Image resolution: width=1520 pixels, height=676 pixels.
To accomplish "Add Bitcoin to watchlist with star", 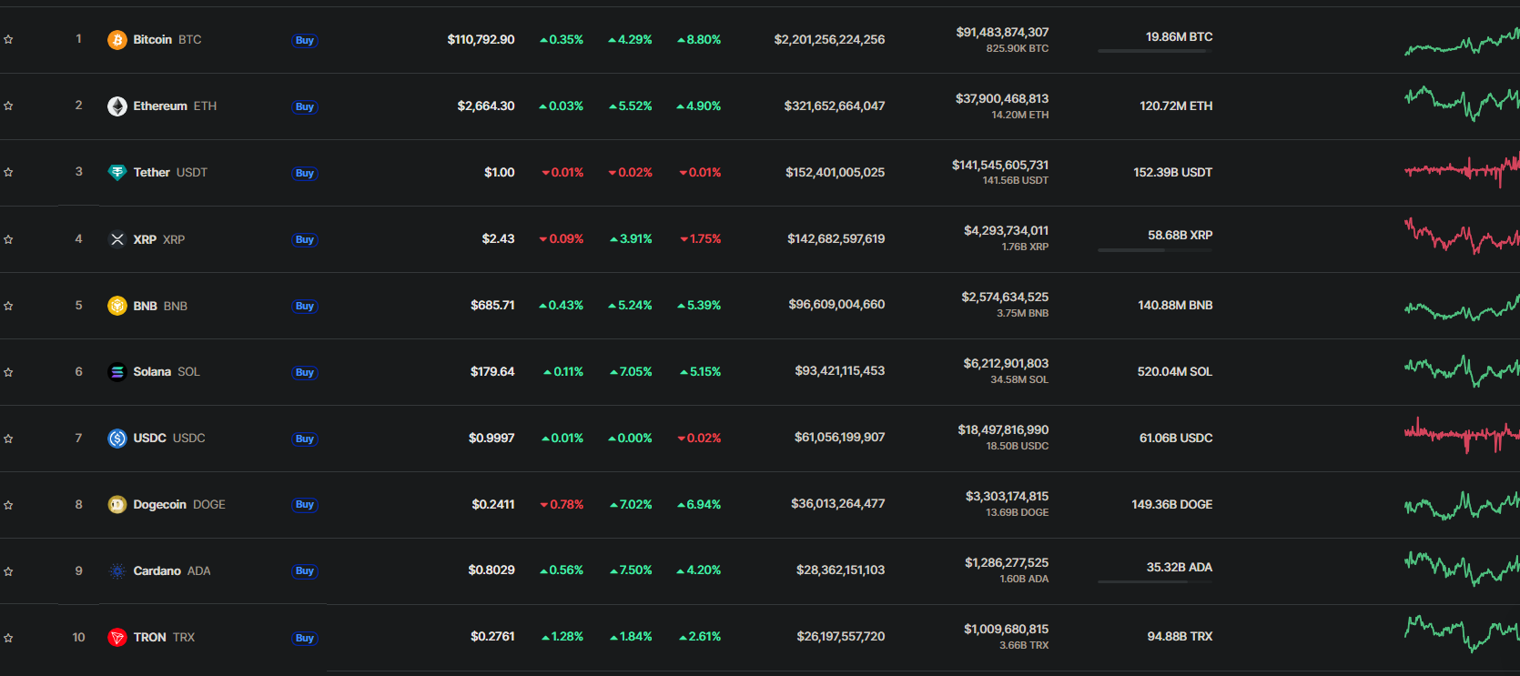I will tap(8, 40).
